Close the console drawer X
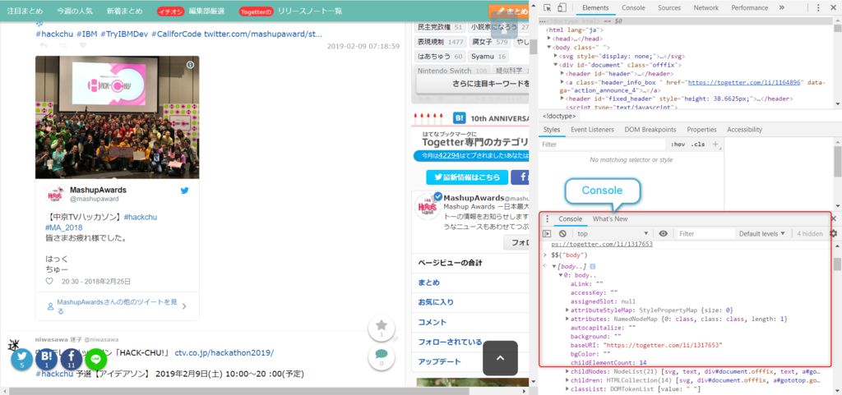 834,218
